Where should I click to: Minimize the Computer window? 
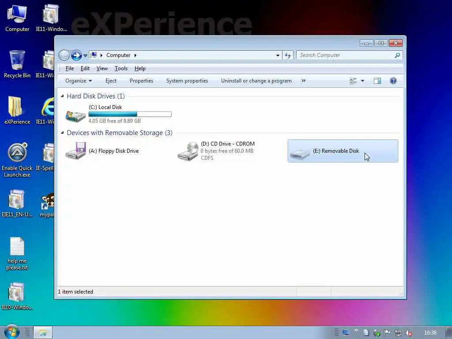(x=366, y=43)
